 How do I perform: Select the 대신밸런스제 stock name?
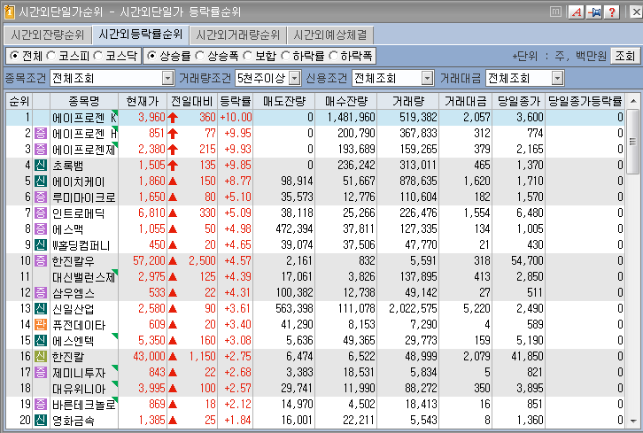point(83,277)
